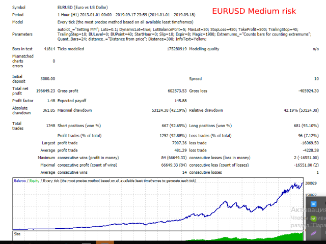Click Profit factor value 1.48
The image size is (326, 244).
click(x=51, y=101)
